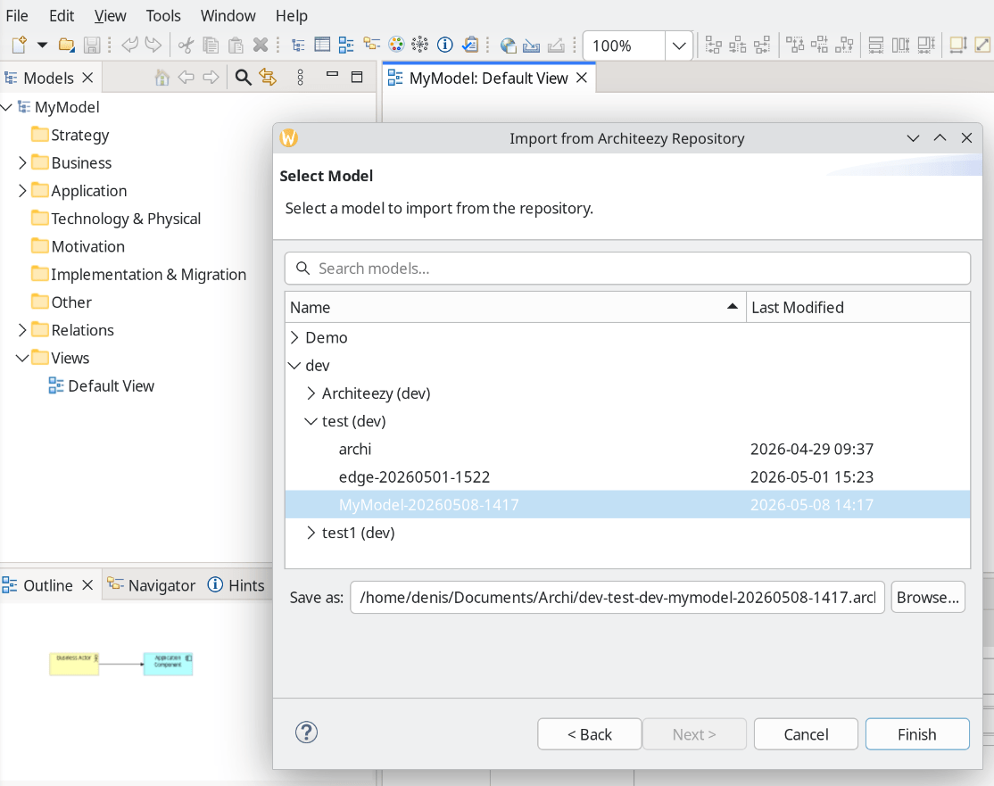Open the New dropdown arrow in toolbar

(x=42, y=45)
